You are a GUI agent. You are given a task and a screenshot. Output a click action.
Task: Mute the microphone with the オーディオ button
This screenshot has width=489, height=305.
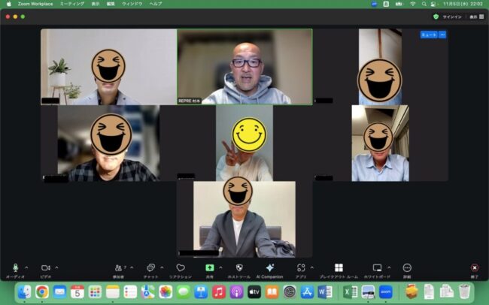[x=15, y=268]
